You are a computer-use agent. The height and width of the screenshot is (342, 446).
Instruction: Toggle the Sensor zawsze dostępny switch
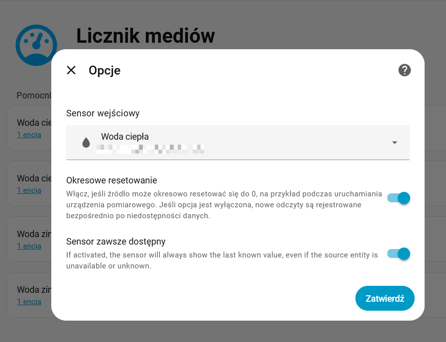point(398,254)
